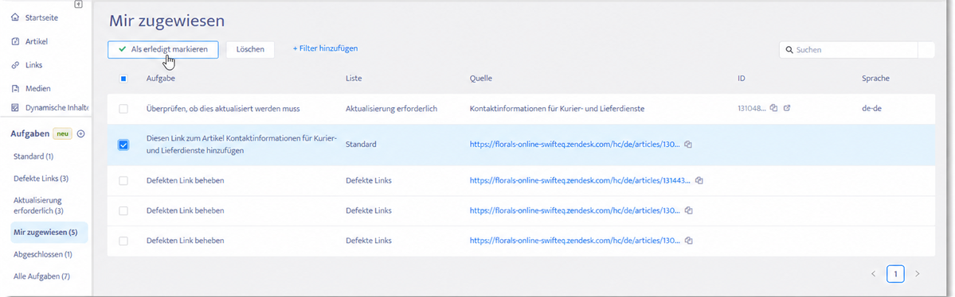Go to next page arrow
Image resolution: width=955 pixels, height=297 pixels.
click(x=918, y=274)
